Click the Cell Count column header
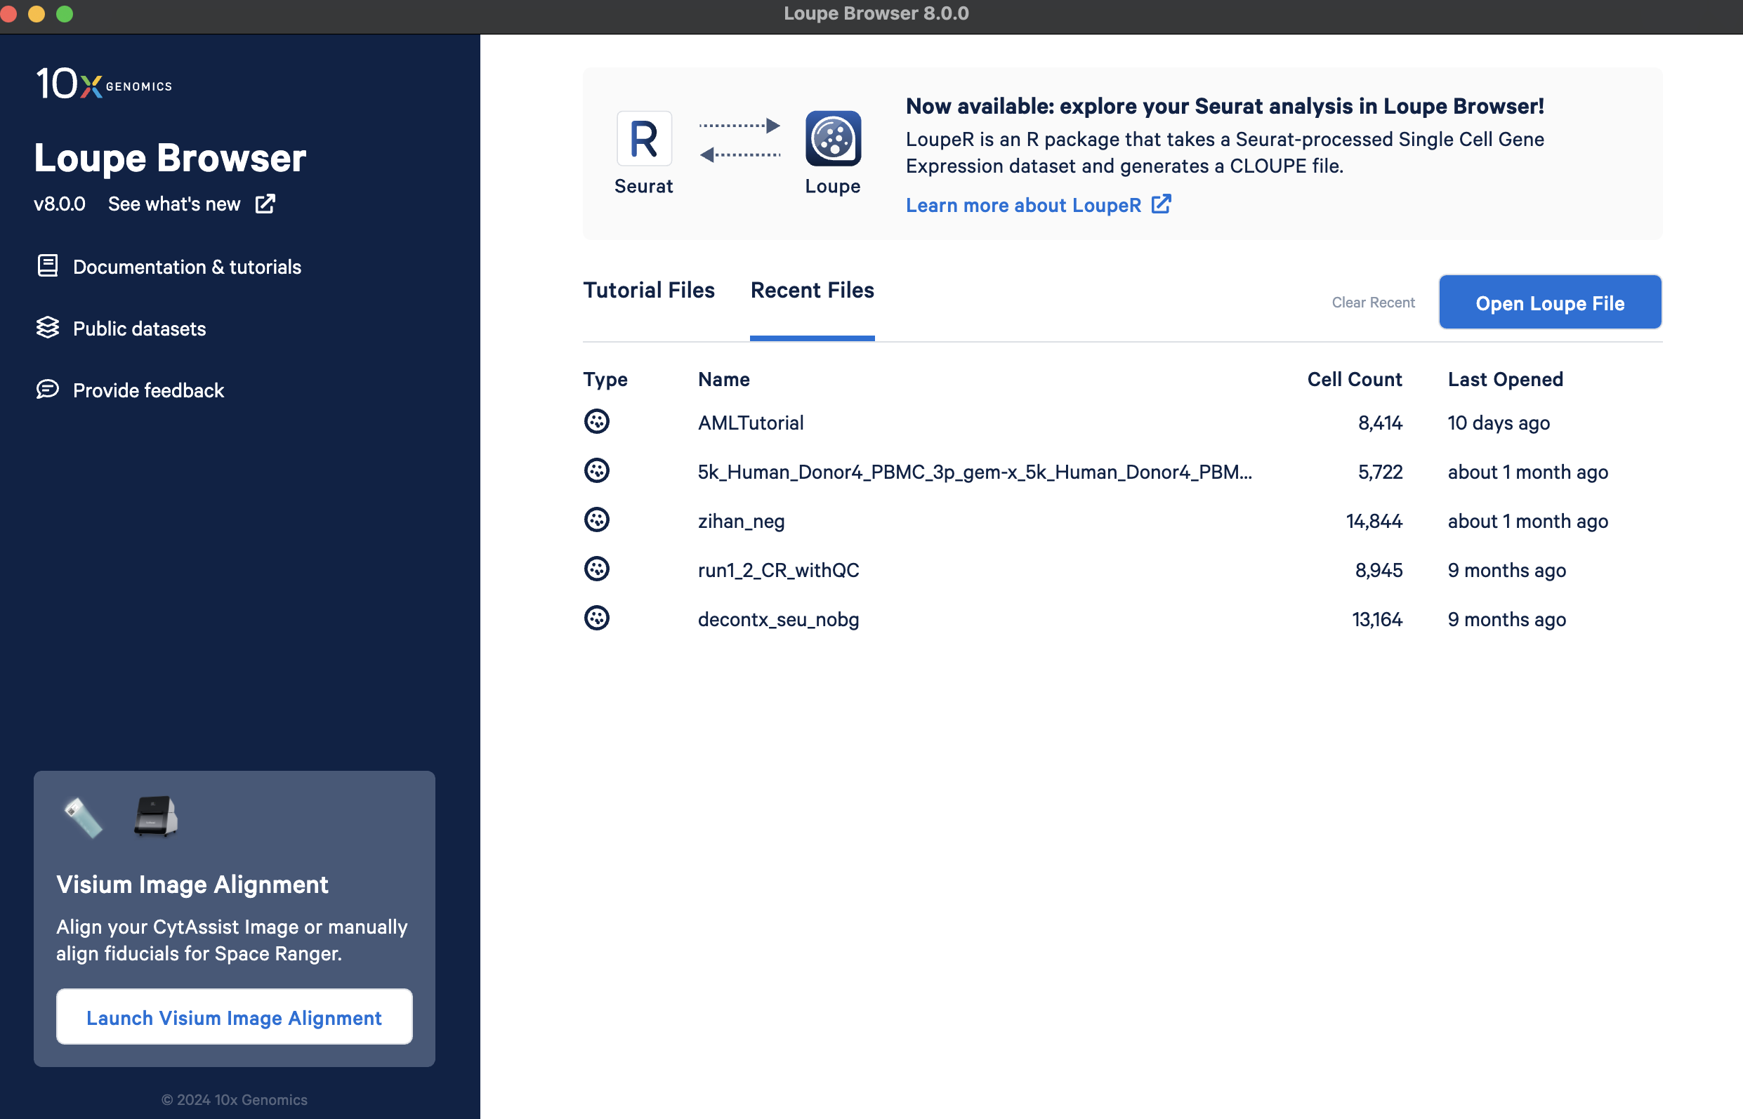This screenshot has height=1119, width=1743. tap(1354, 379)
